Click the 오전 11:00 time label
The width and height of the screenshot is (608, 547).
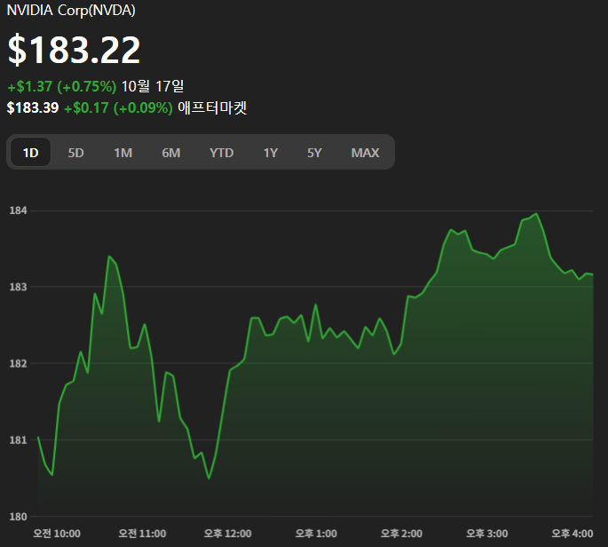click(x=142, y=534)
